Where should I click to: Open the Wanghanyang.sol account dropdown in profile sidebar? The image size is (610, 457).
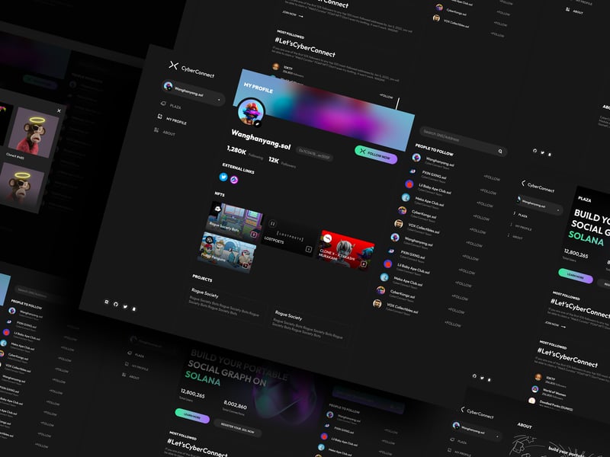pyautogui.click(x=194, y=92)
